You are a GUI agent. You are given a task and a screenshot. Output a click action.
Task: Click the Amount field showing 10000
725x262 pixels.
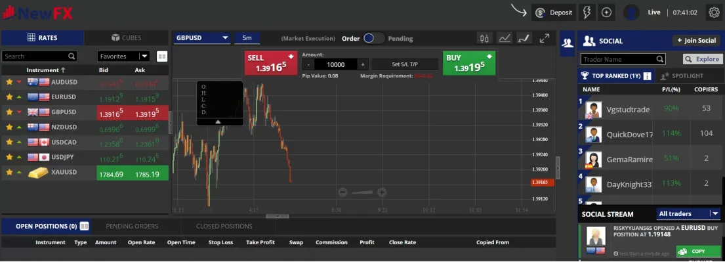tap(336, 65)
